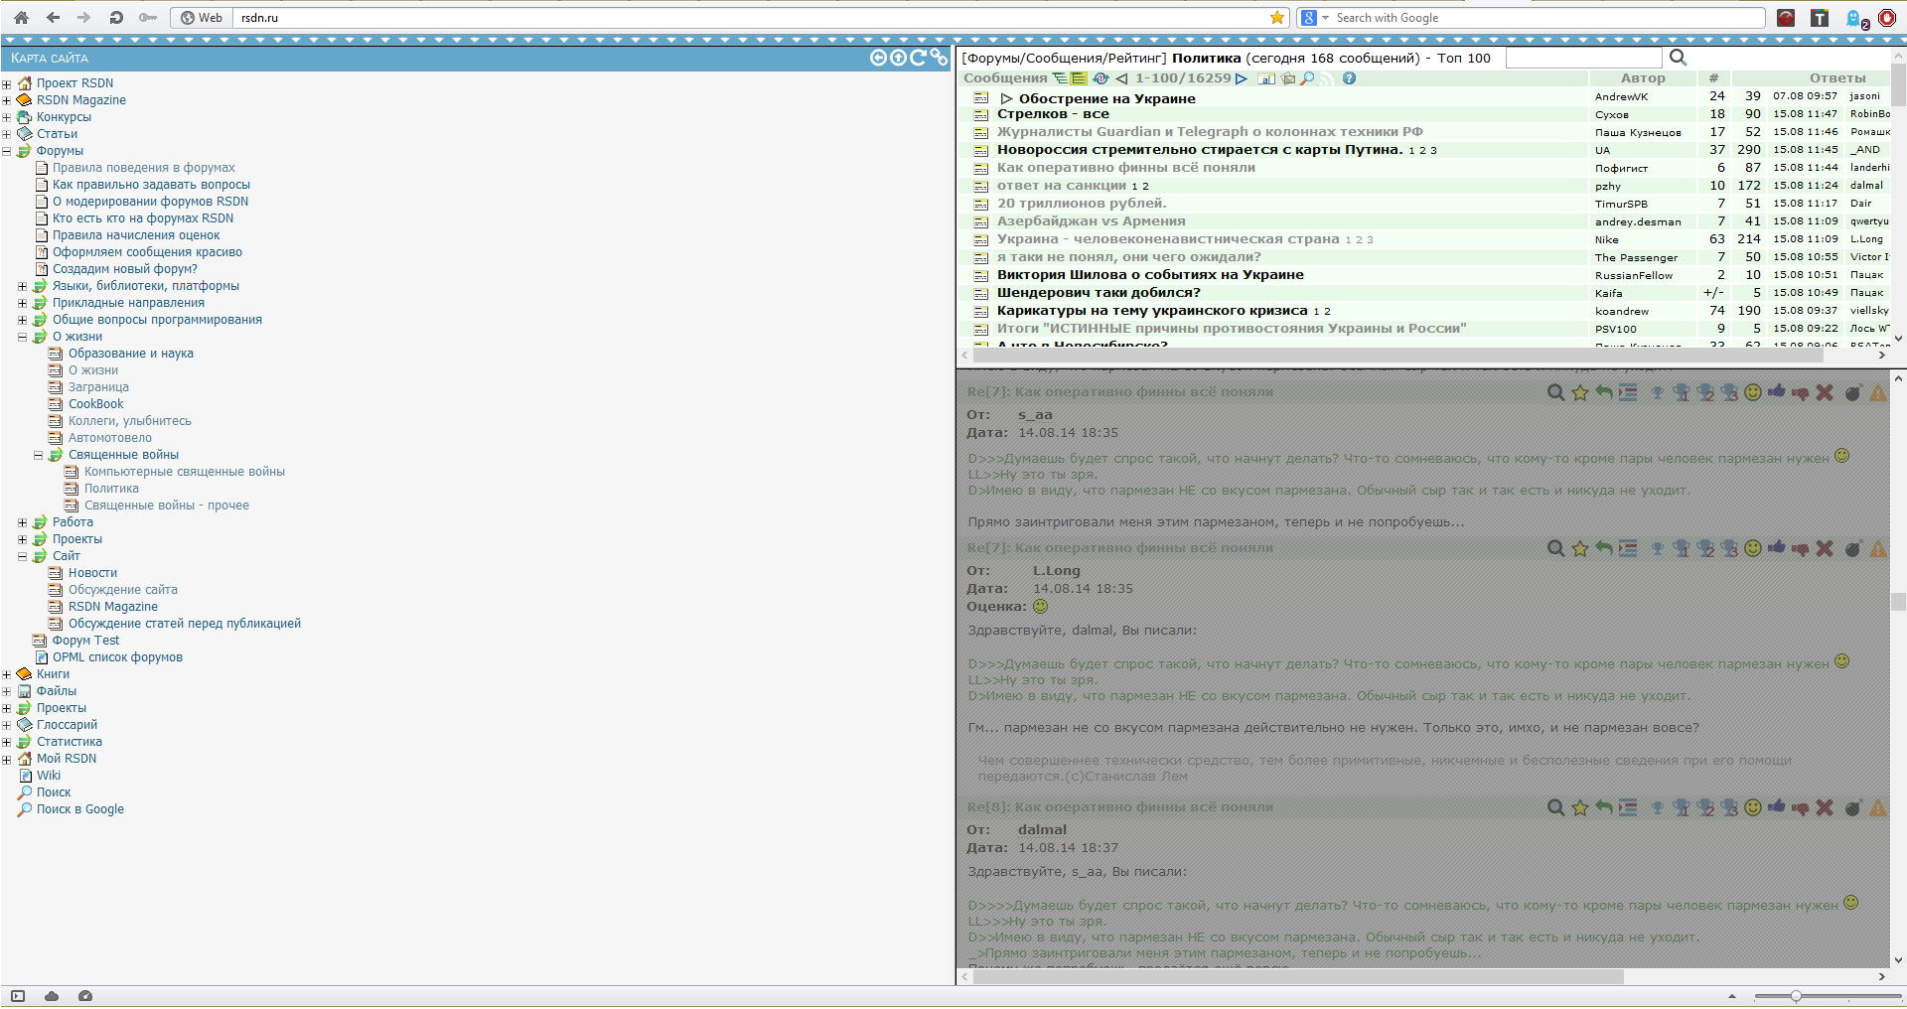Image resolution: width=1907 pixels, height=1009 pixels.
Task: Go to next page of messages
Action: [x=1242, y=78]
